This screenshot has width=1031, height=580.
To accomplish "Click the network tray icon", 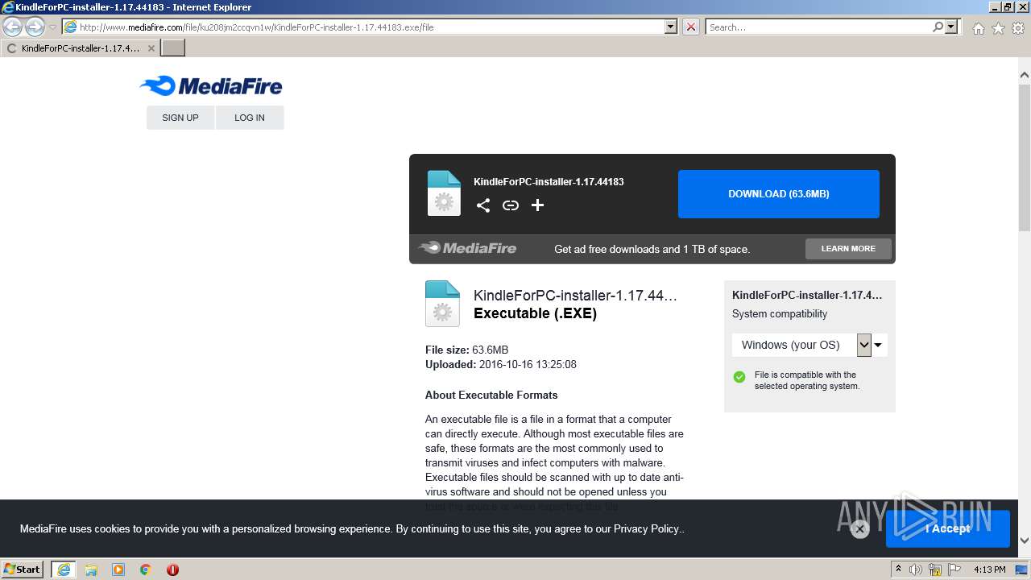I will tap(937, 570).
